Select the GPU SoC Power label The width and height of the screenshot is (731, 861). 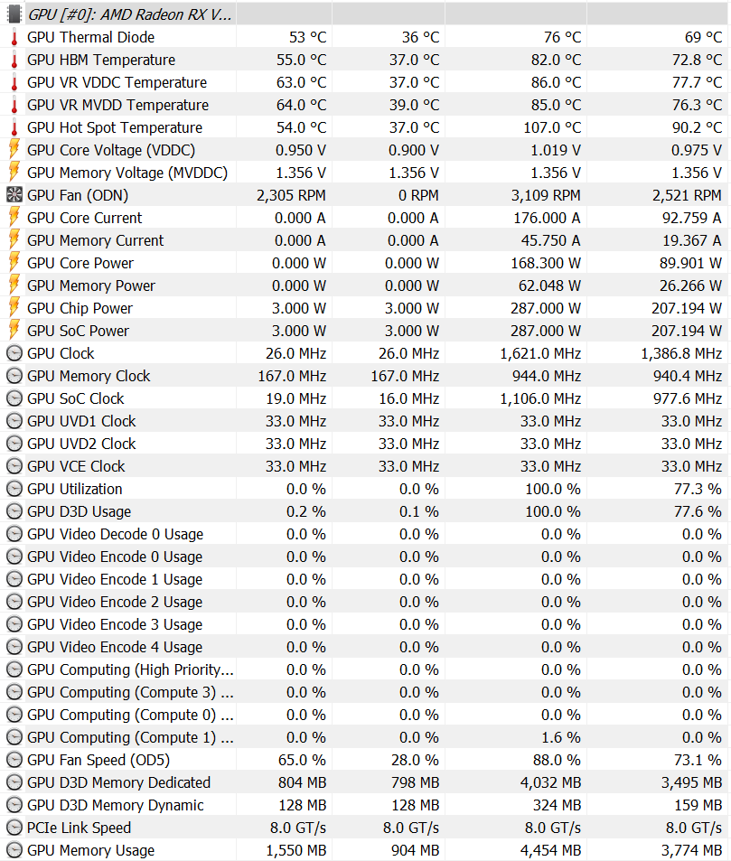[78, 331]
